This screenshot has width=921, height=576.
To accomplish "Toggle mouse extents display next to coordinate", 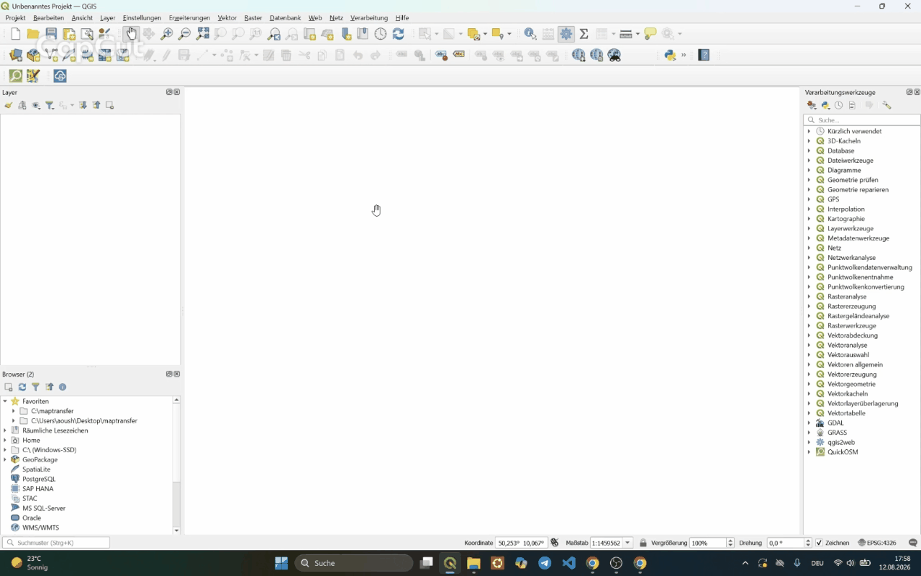I will tap(555, 543).
